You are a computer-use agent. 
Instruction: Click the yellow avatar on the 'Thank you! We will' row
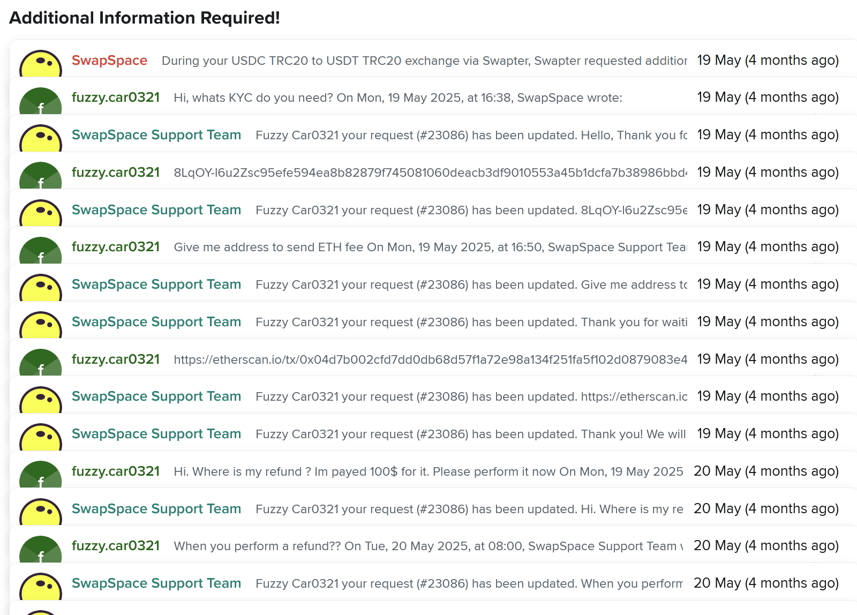tap(41, 437)
